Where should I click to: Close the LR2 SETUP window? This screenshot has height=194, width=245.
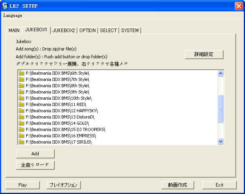[239, 6]
